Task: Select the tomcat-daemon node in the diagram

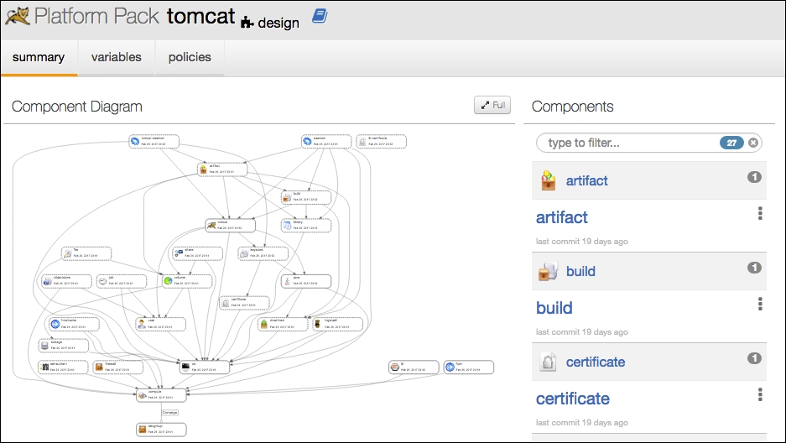Action: pyautogui.click(x=154, y=141)
